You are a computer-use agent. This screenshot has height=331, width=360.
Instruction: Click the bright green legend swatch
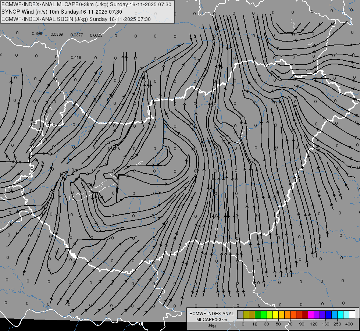264,314
